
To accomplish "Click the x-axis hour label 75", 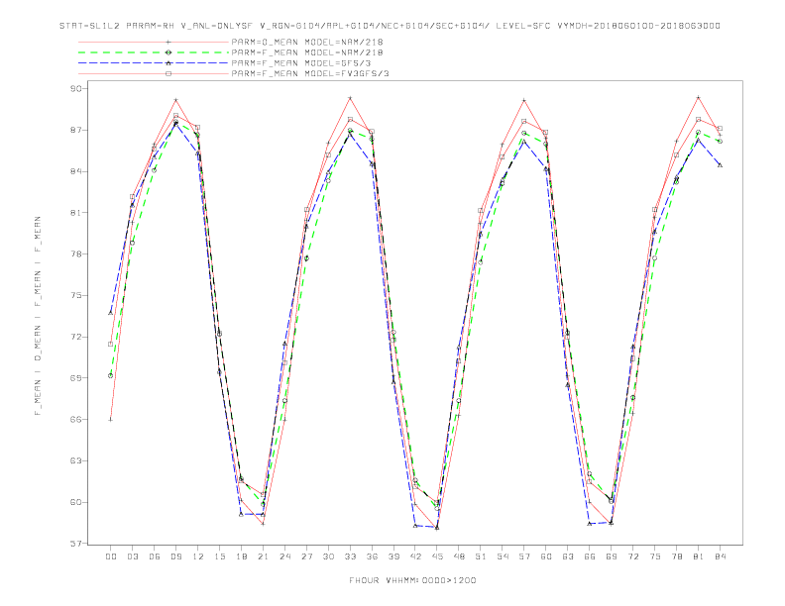I will click(655, 556).
